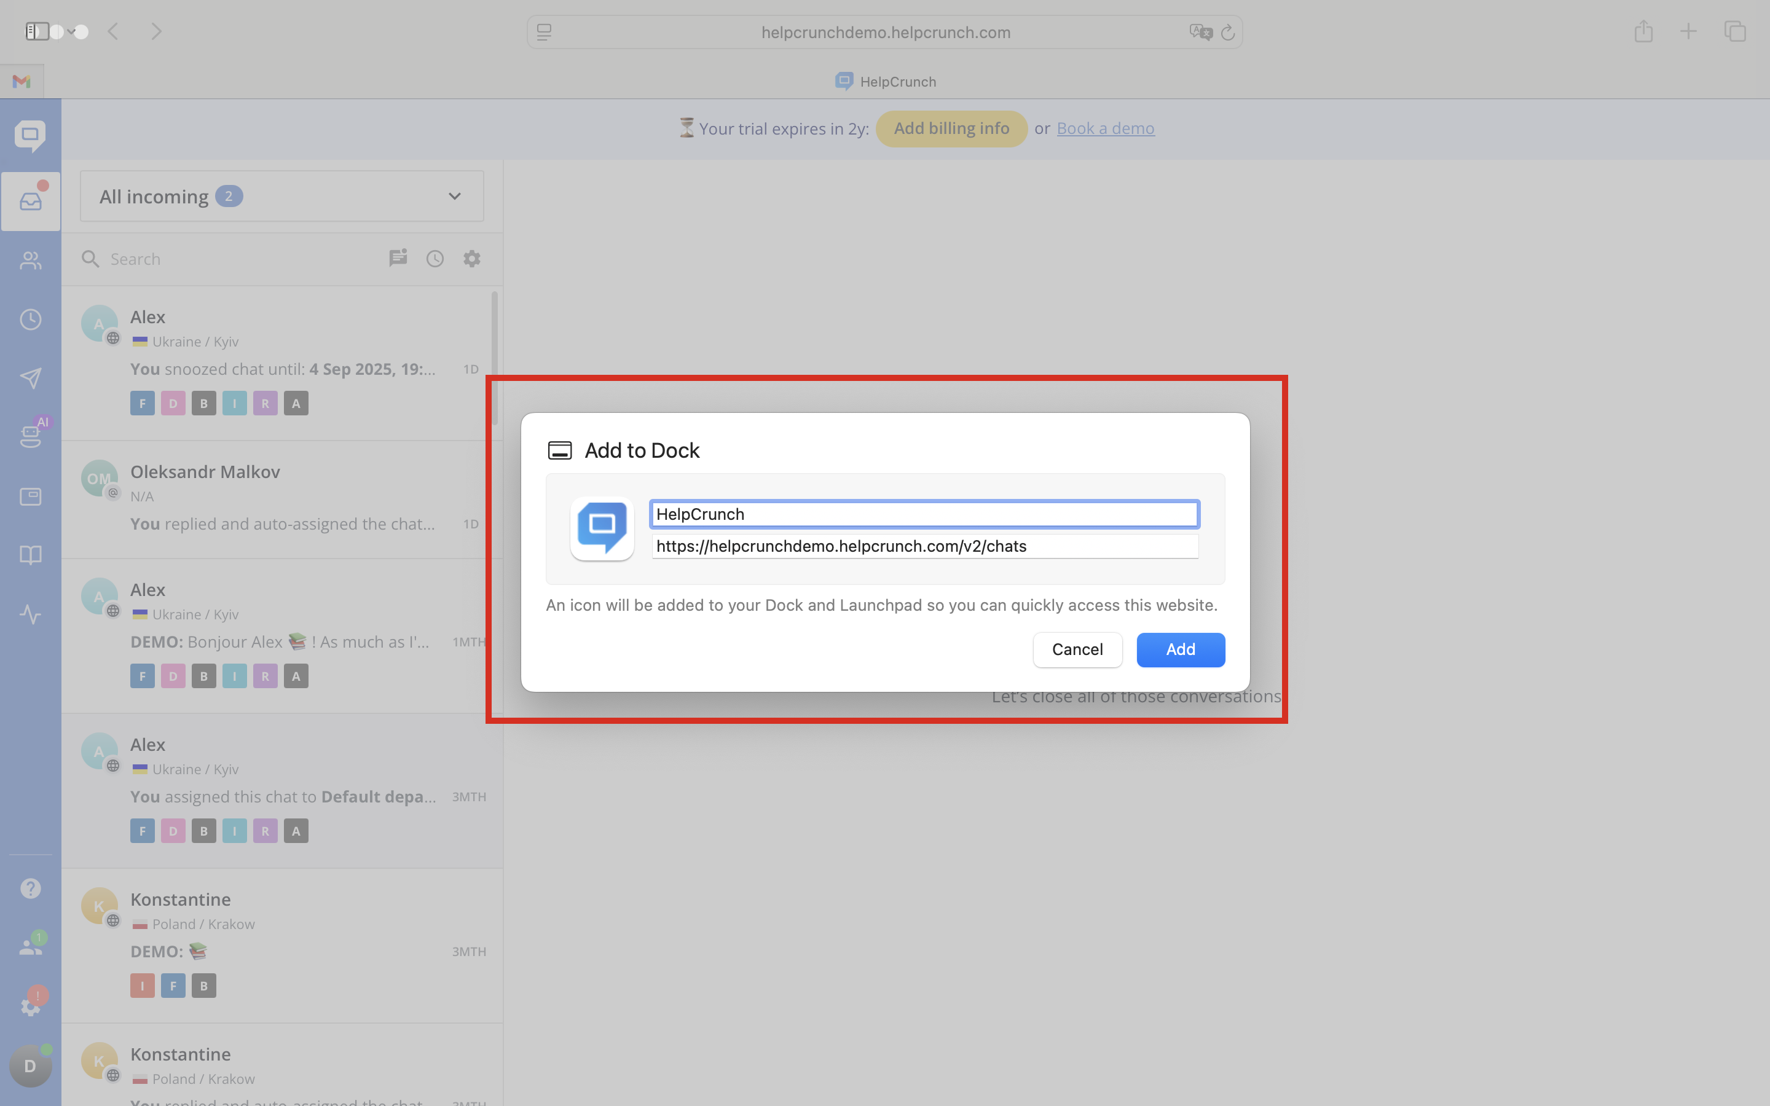Click the Book a demo link
Image resolution: width=1770 pixels, height=1106 pixels.
click(1105, 129)
